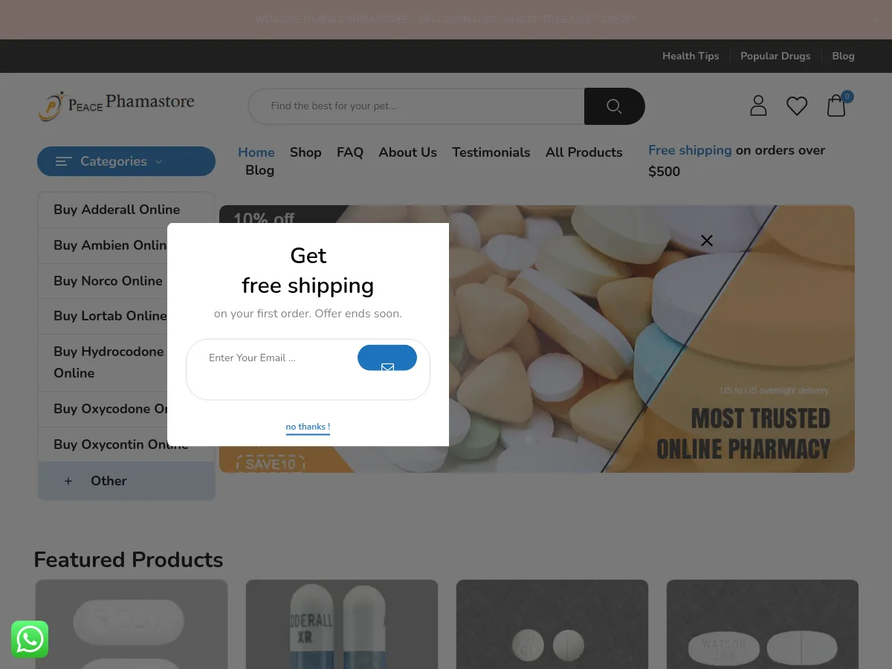Dismiss popup via no thanks link
Viewport: 892px width, 669px height.
click(x=308, y=427)
